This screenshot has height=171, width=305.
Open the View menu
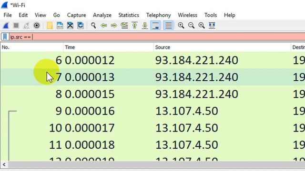(x=41, y=15)
